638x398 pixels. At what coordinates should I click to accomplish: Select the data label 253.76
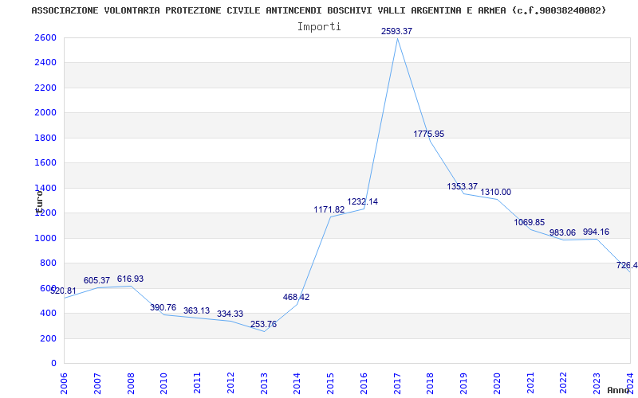[x=263, y=324]
